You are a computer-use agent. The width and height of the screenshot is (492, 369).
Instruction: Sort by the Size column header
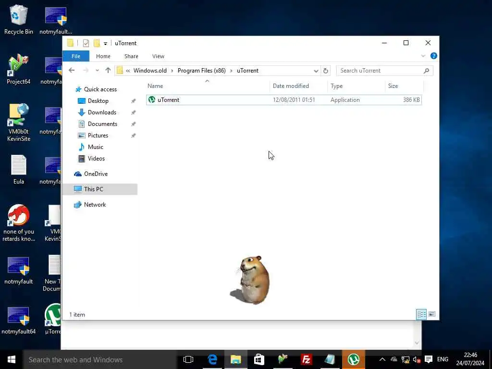click(404, 86)
